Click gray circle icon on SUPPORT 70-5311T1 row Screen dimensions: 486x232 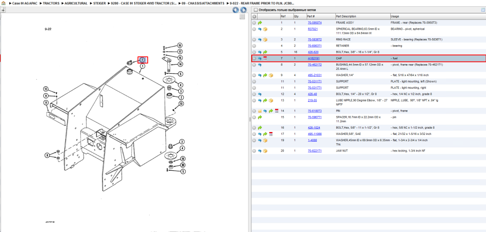tap(254, 82)
